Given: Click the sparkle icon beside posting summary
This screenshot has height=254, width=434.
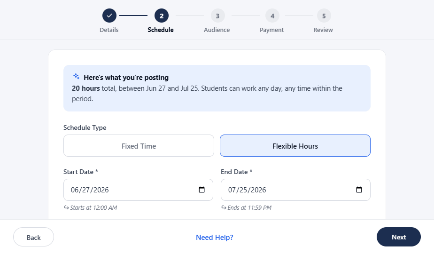Looking at the screenshot, I should tap(77, 76).
